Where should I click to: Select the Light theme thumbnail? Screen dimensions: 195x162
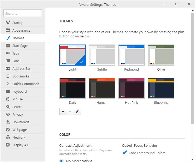click(x=72, y=55)
